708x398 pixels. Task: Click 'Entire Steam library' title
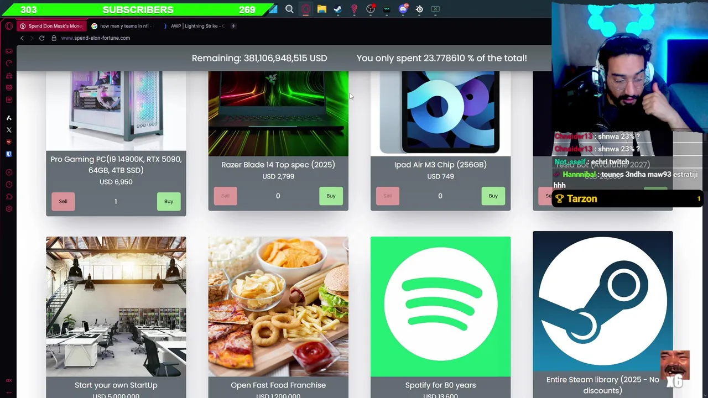[x=603, y=385]
